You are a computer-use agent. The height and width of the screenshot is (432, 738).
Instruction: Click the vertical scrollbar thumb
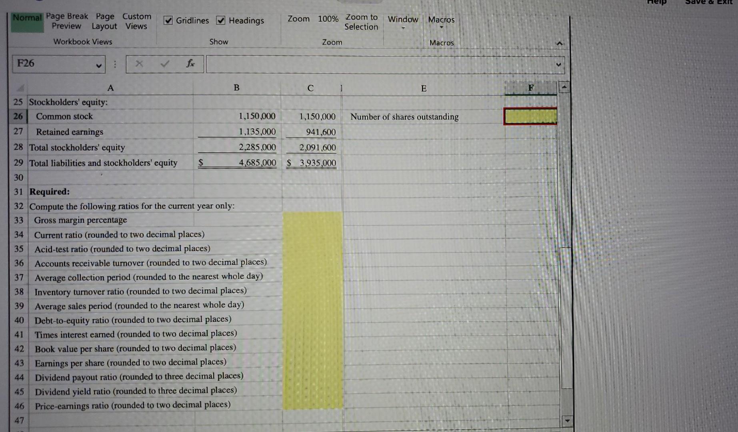566,318
